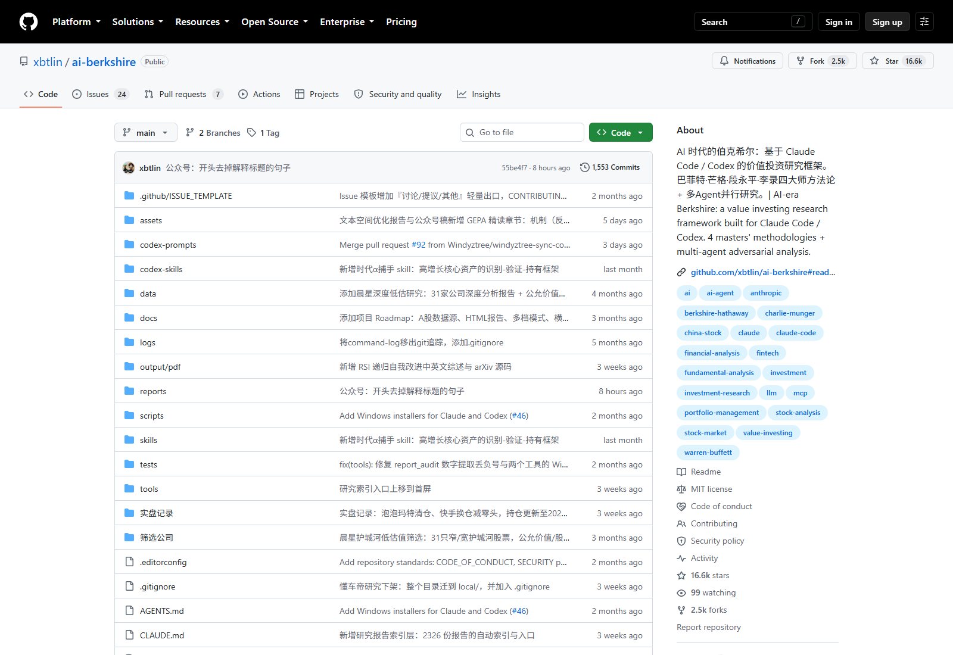
Task: Expand the Solutions menu
Action: click(x=138, y=22)
